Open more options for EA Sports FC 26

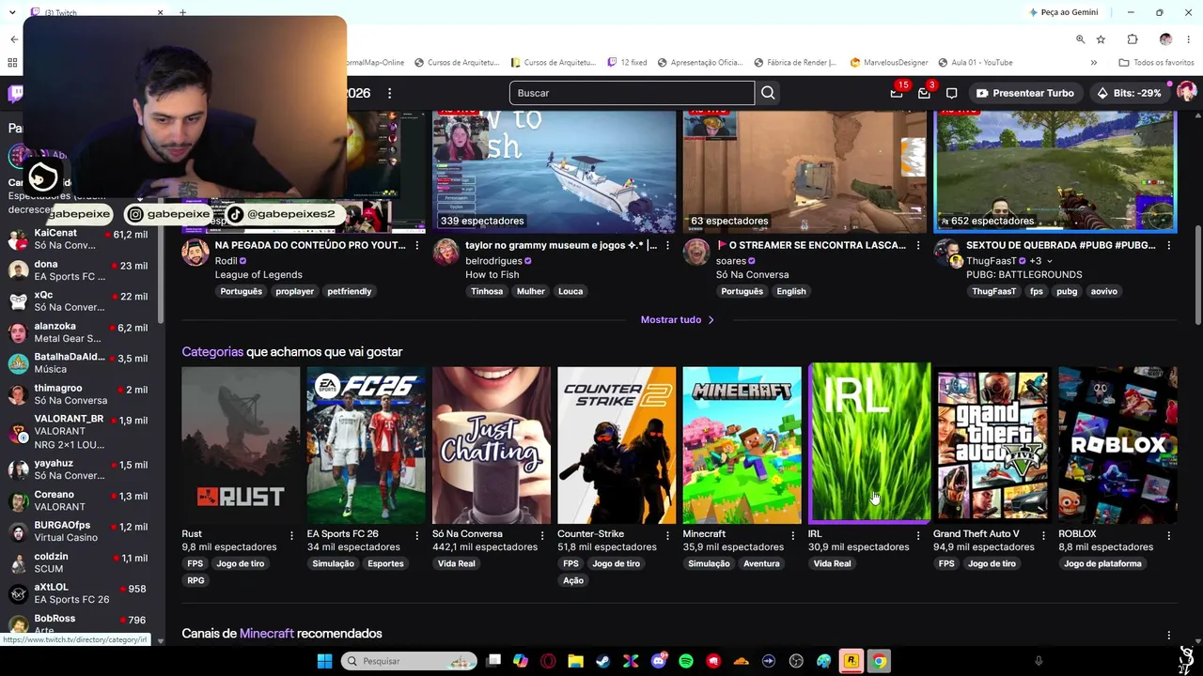pos(416,535)
